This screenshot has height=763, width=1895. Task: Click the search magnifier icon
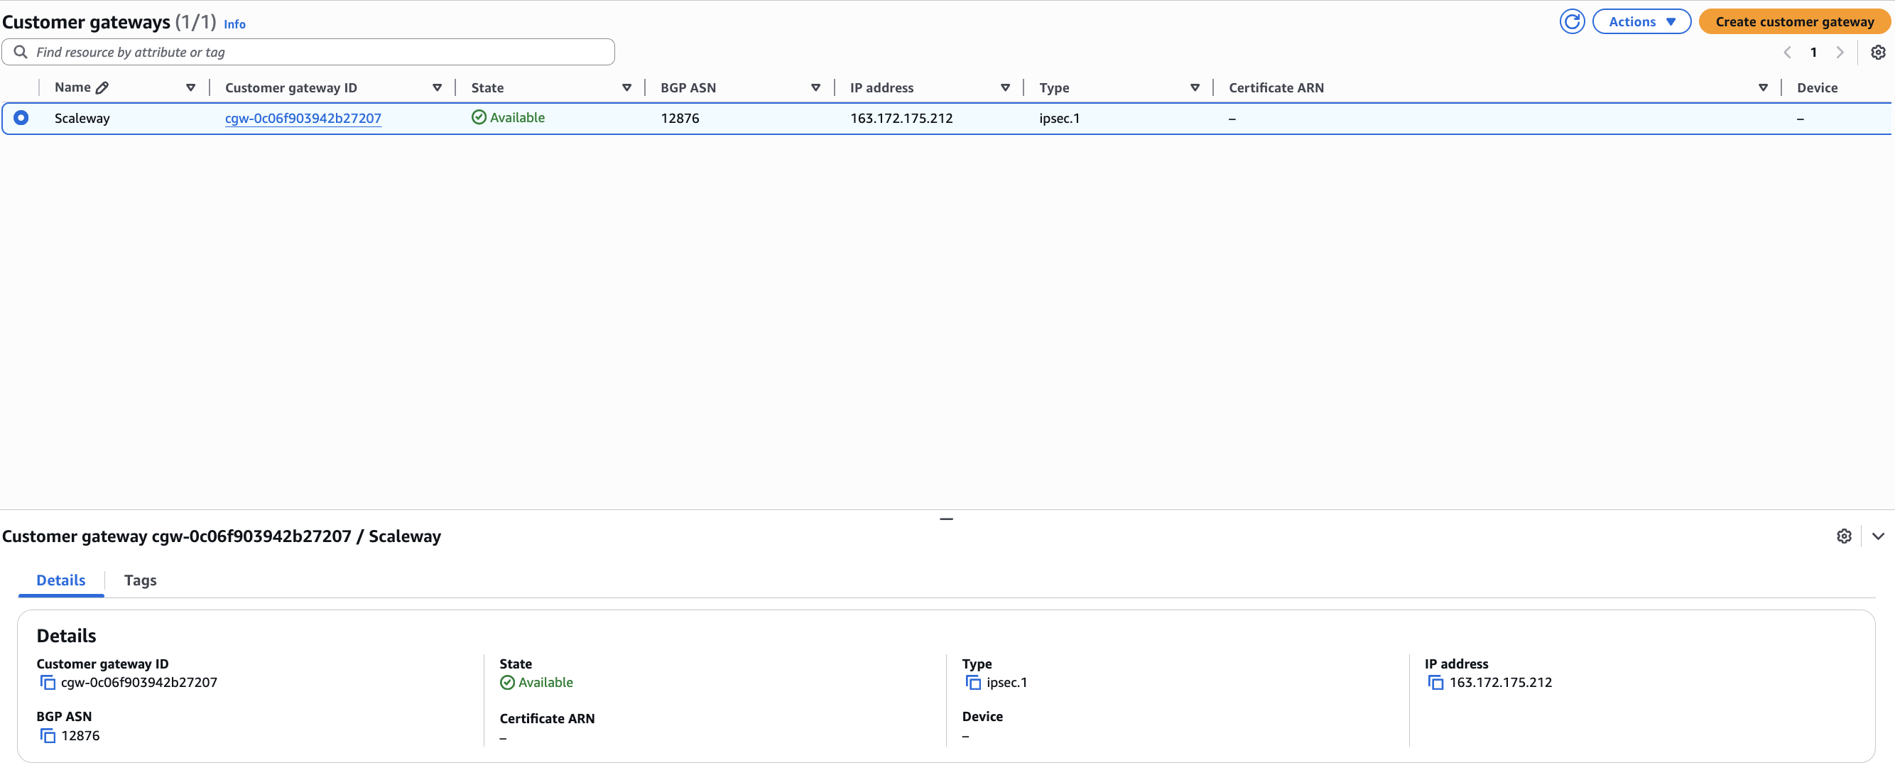pyautogui.click(x=20, y=51)
